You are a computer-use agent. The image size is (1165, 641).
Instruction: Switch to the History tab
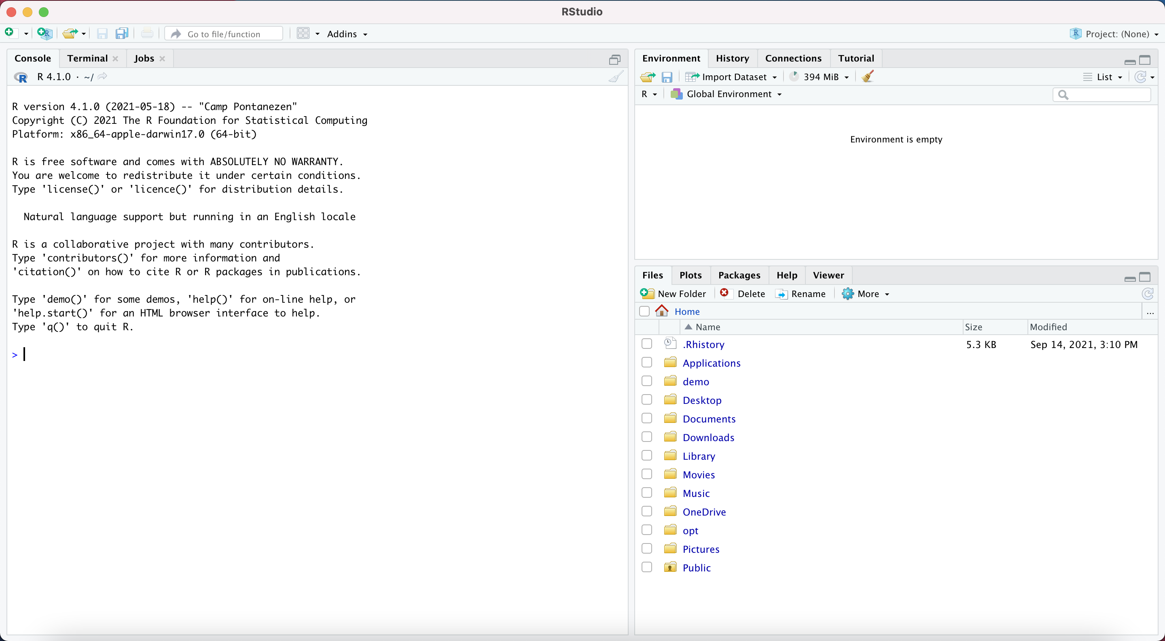point(732,58)
